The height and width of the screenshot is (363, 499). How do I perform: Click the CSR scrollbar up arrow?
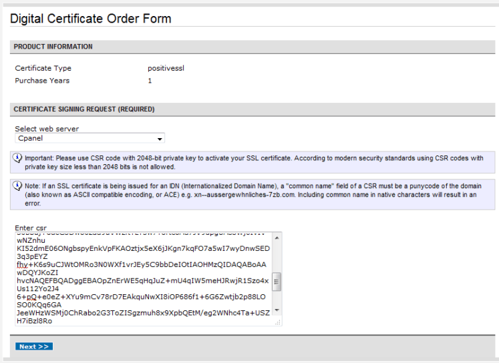[x=277, y=236]
